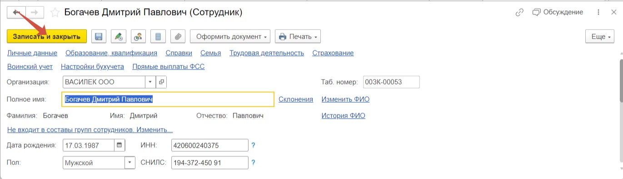Viewport: 623px width, 179px height.
Task: Click the Записать и закрыть button
Action: [47, 36]
